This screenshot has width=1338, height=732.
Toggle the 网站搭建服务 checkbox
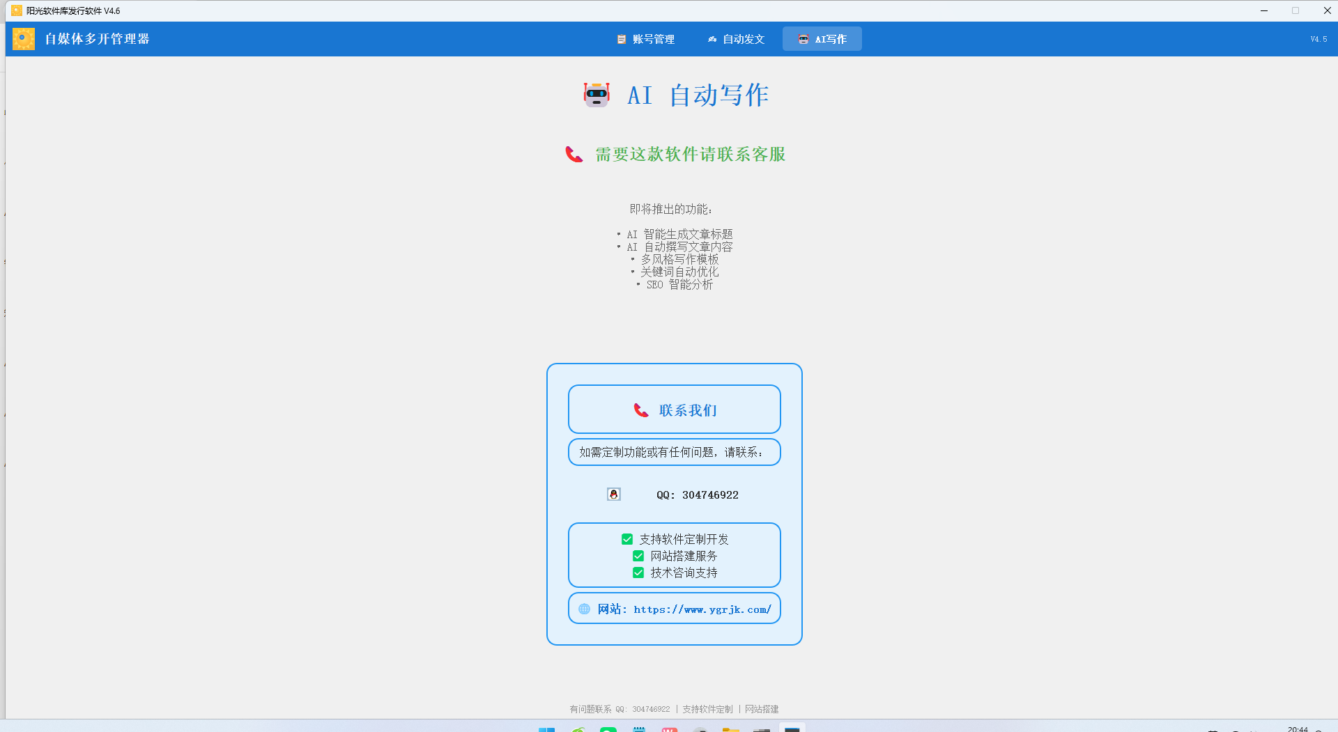click(638, 556)
